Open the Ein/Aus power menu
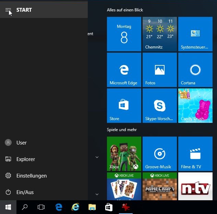The image size is (217, 214). point(44,192)
